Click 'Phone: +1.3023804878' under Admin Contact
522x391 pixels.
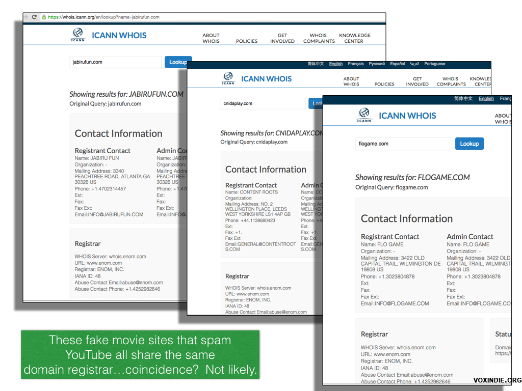pyautogui.click(x=474, y=277)
